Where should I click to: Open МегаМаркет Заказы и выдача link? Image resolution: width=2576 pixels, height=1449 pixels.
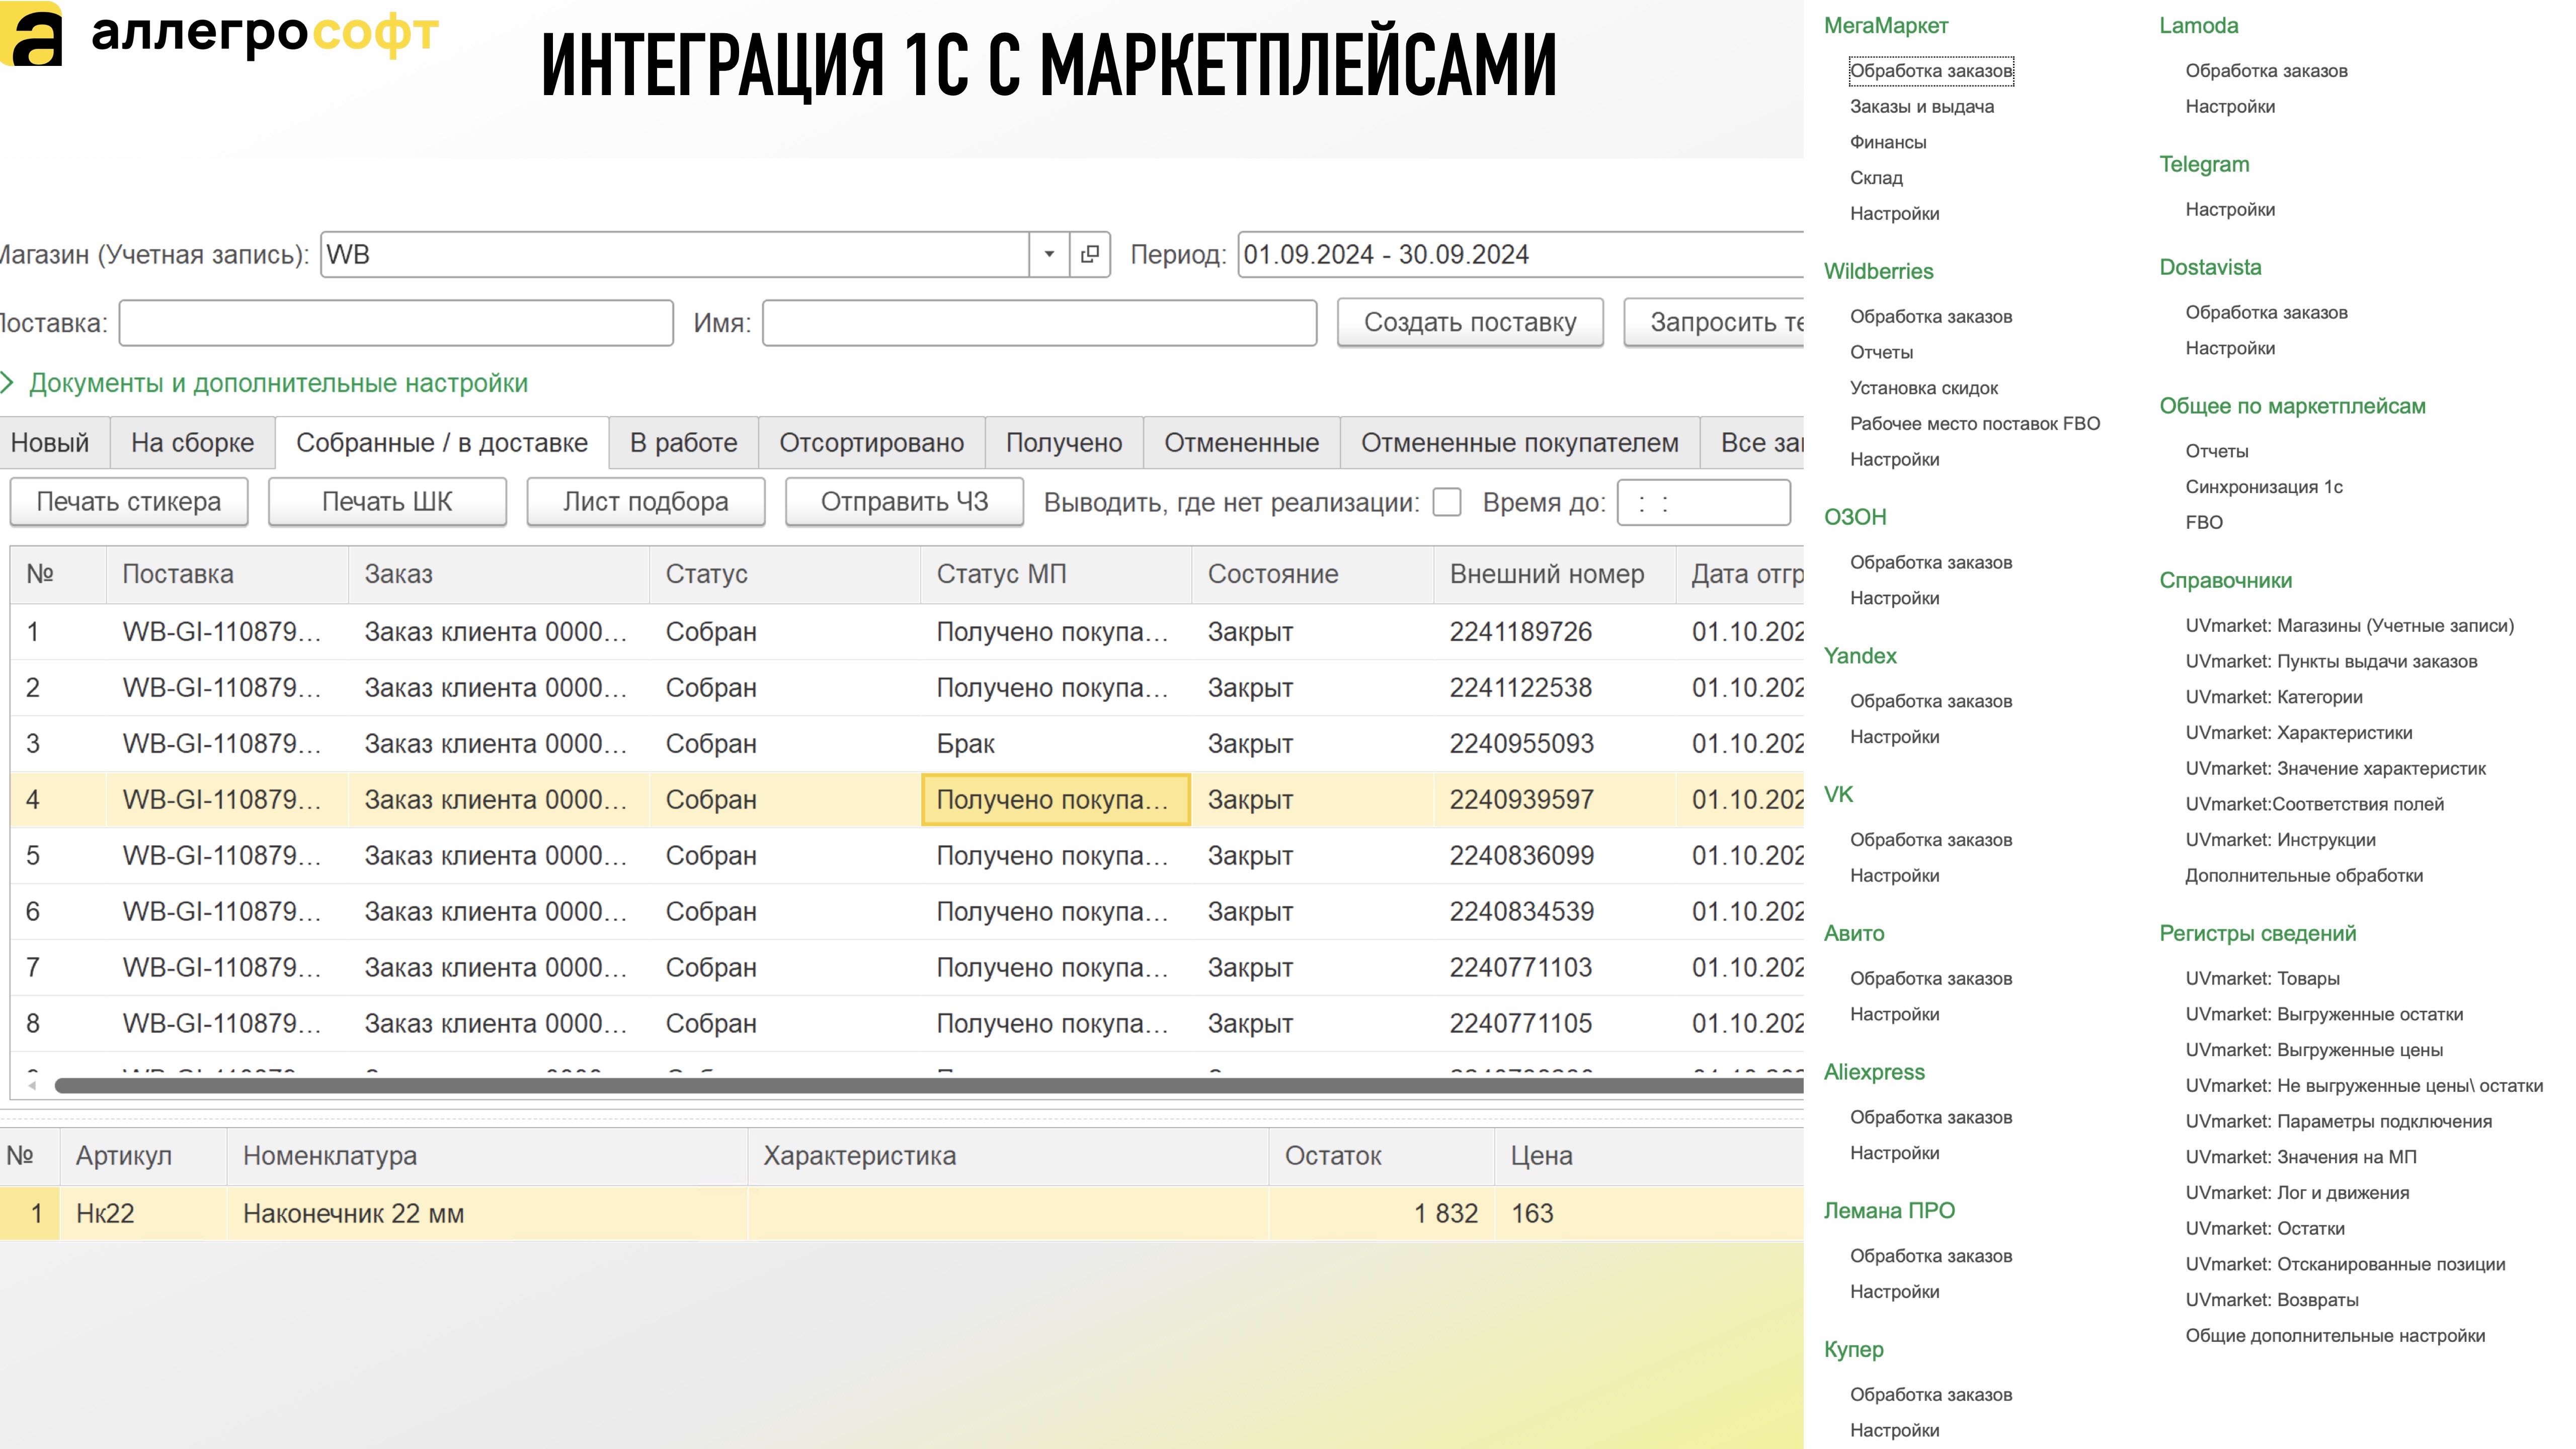coord(1921,107)
